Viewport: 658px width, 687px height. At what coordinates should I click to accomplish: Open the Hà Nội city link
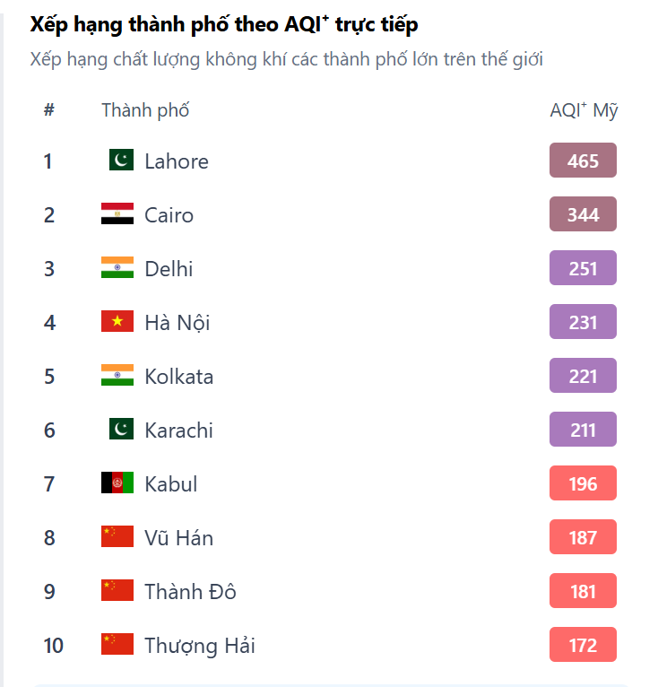pos(177,323)
